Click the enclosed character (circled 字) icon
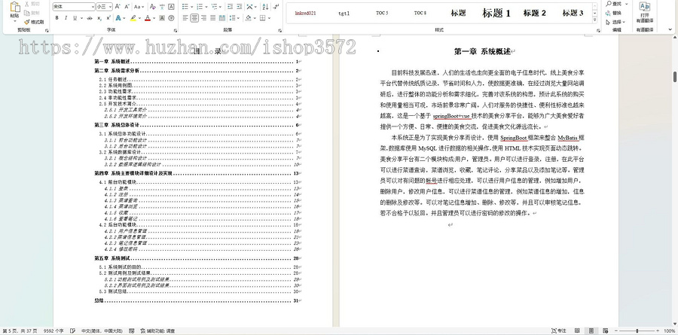This screenshot has height=335, width=678. click(x=171, y=18)
